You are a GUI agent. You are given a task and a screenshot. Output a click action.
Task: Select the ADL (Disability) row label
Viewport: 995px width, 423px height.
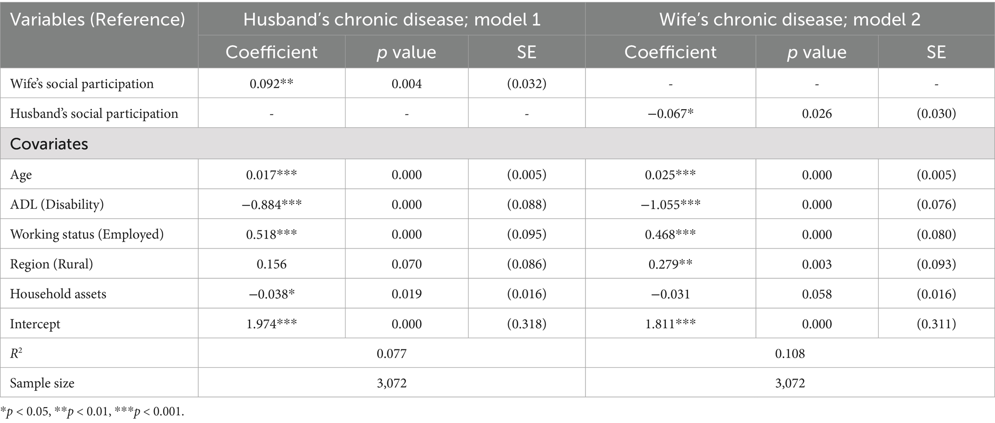(57, 205)
